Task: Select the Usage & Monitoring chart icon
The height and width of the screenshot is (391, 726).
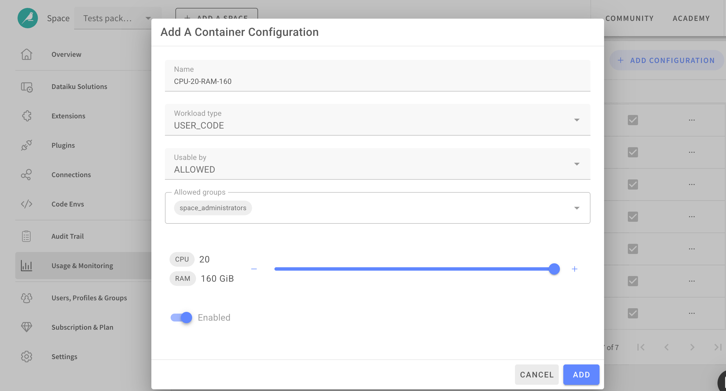Action: click(x=26, y=266)
